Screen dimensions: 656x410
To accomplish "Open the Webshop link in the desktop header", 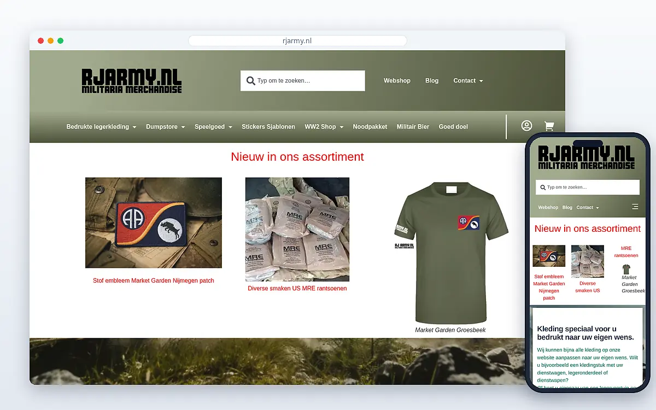I will pos(397,81).
